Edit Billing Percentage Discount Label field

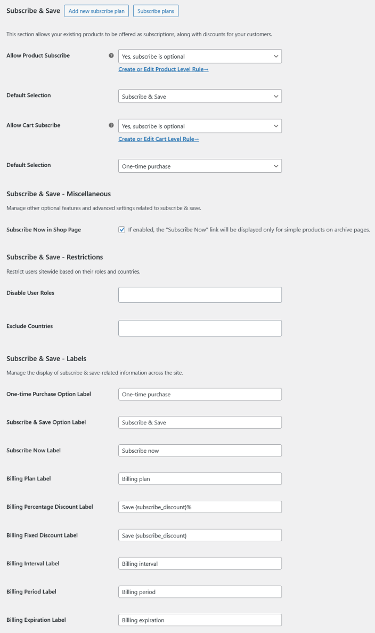pyautogui.click(x=200, y=507)
